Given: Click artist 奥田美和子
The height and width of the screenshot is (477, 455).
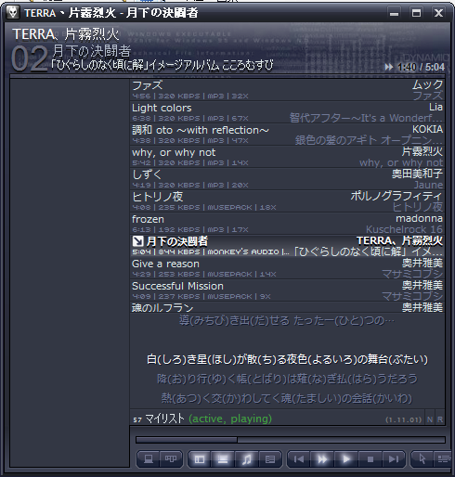Looking at the screenshot, I should click(x=417, y=174).
